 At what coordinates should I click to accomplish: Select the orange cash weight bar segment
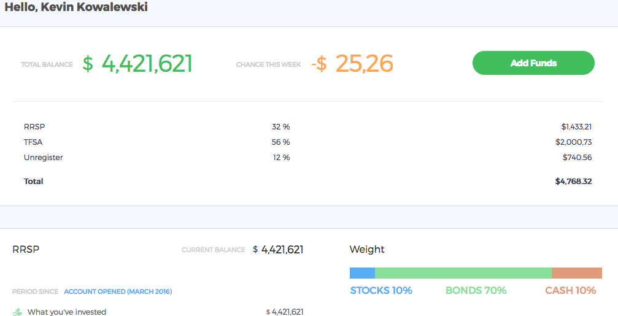(x=577, y=273)
